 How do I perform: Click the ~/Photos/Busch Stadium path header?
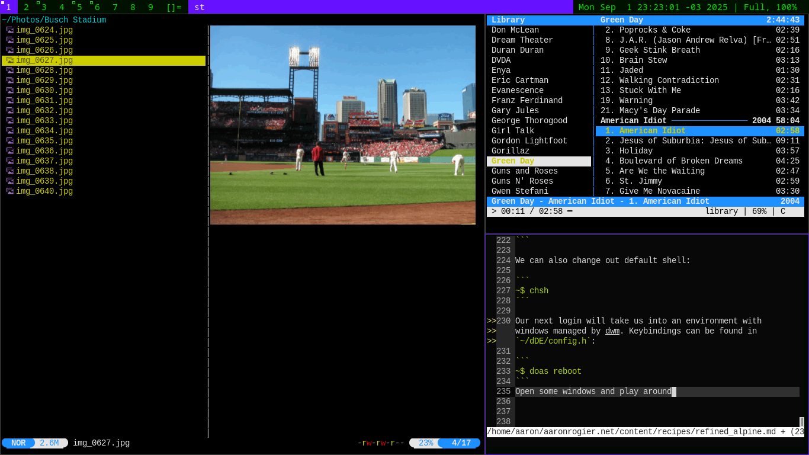click(x=54, y=20)
